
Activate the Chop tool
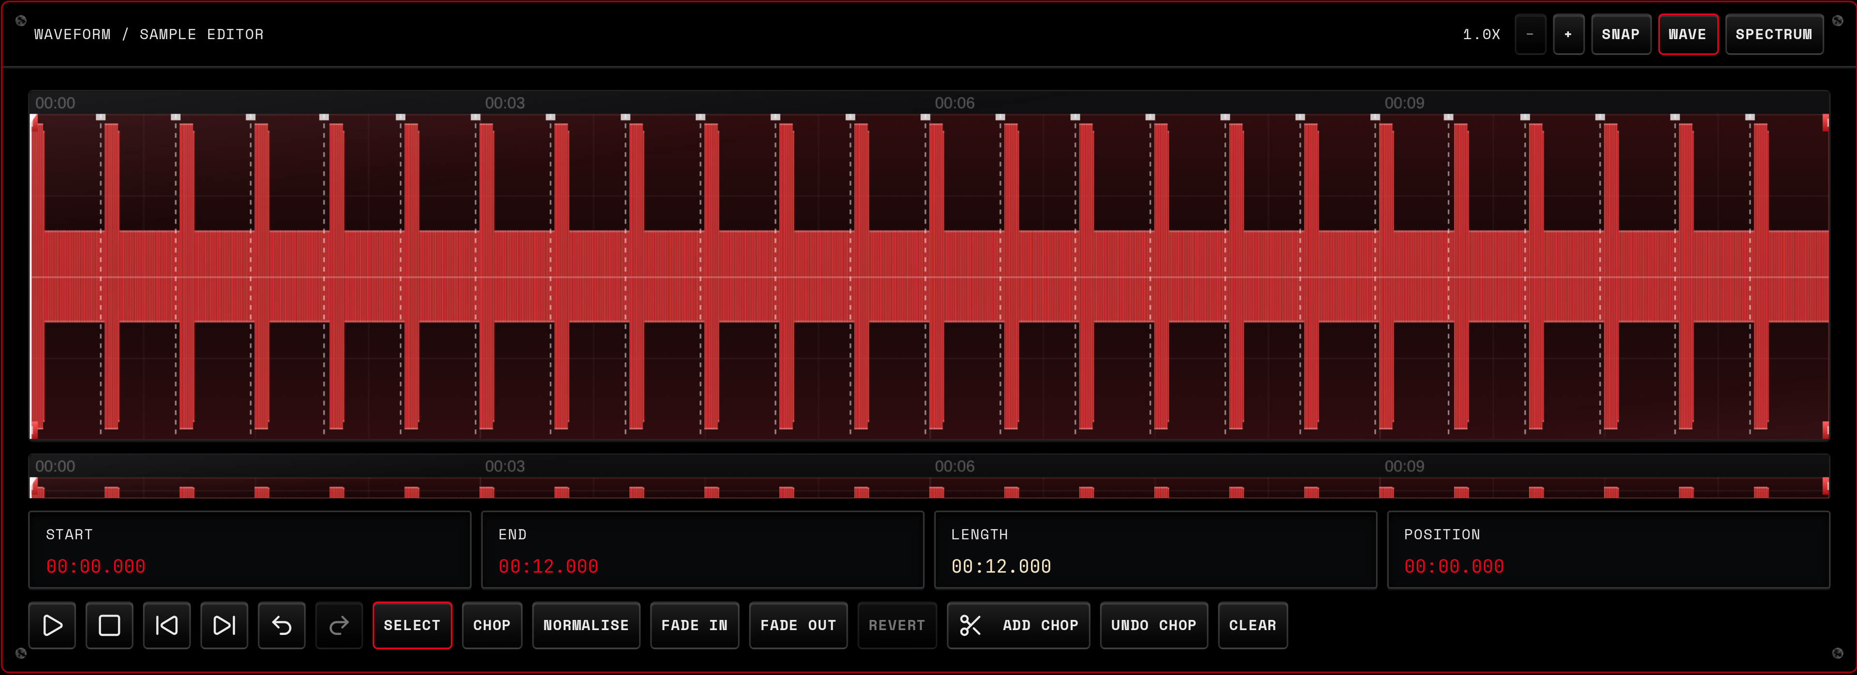click(x=492, y=625)
